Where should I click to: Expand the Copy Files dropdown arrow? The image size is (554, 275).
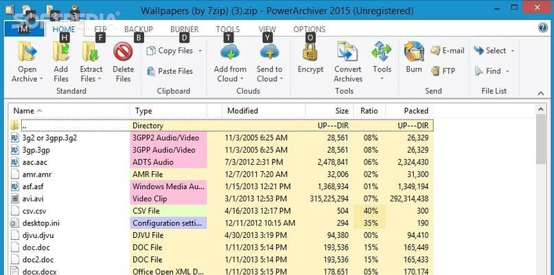[x=200, y=51]
